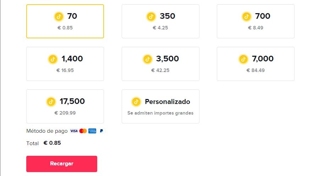Click the PayPal payment icon
The width and height of the screenshot is (313, 176).
coord(101,131)
